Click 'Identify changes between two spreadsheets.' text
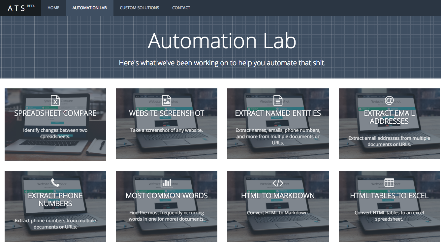The width and height of the screenshot is (441, 247). (55, 133)
